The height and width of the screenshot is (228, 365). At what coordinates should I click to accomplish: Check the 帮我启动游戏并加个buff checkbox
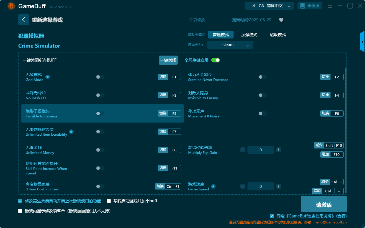pyautogui.click(x=109, y=201)
